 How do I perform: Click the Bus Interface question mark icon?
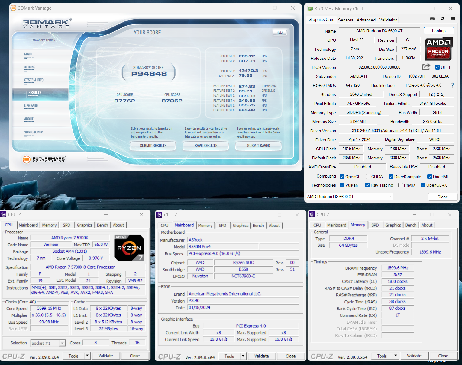point(452,85)
